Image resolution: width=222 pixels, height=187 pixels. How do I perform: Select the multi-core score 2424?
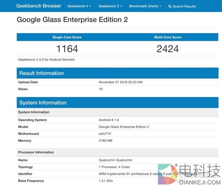click(168, 48)
